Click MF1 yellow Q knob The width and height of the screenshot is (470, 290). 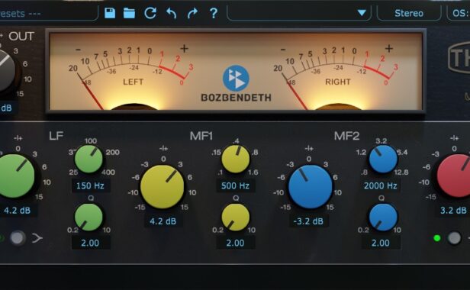click(236, 217)
